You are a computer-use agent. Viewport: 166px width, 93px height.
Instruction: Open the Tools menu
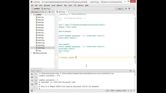point(70,5)
